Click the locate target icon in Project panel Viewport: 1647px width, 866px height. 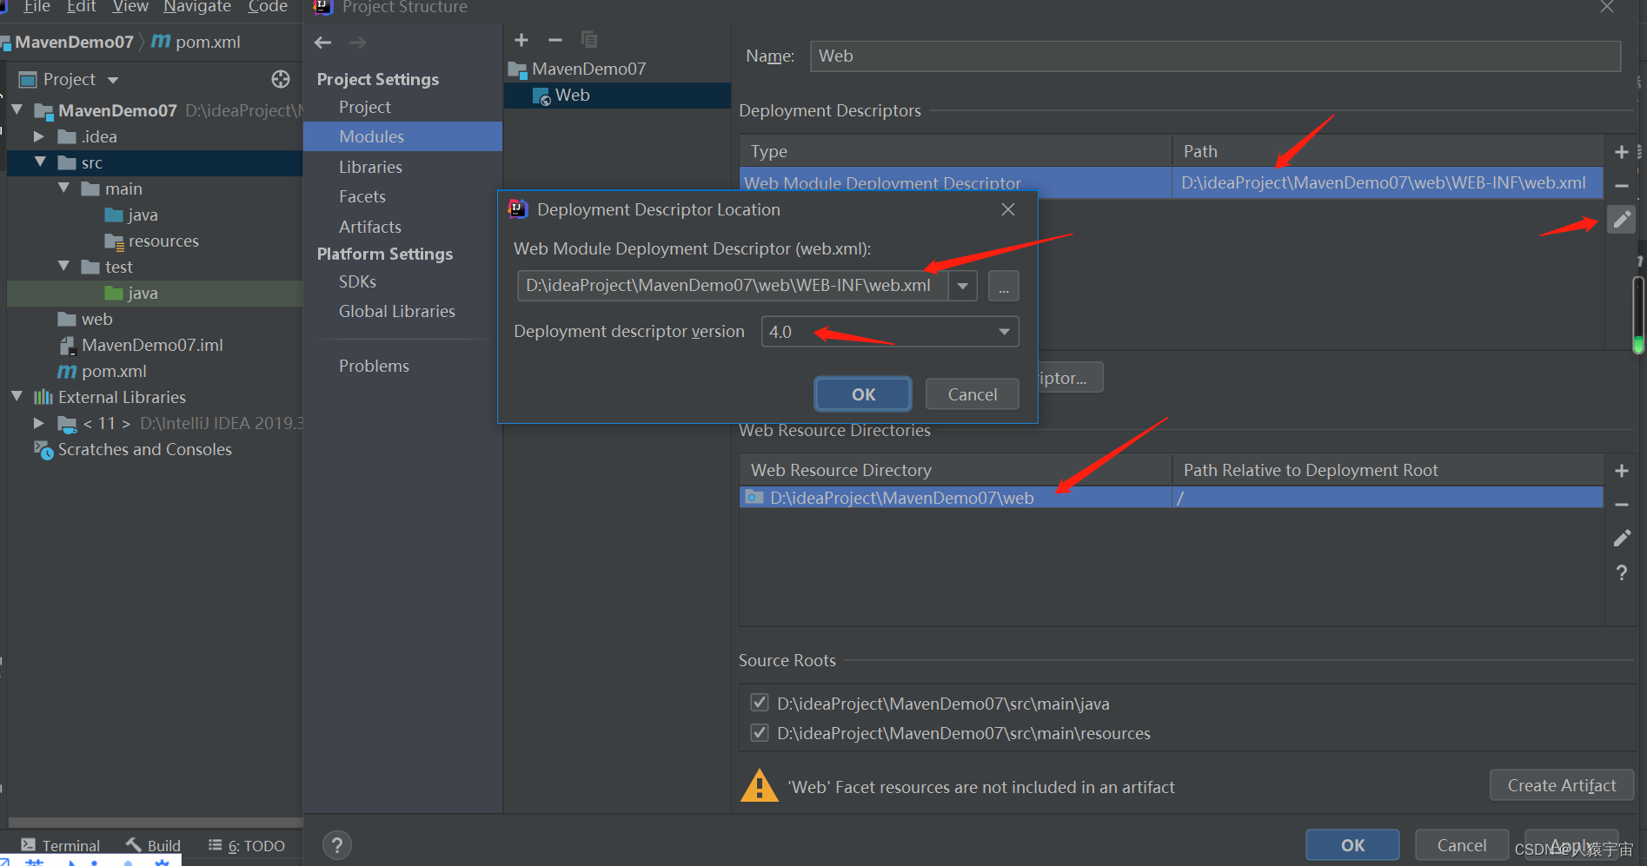click(281, 79)
